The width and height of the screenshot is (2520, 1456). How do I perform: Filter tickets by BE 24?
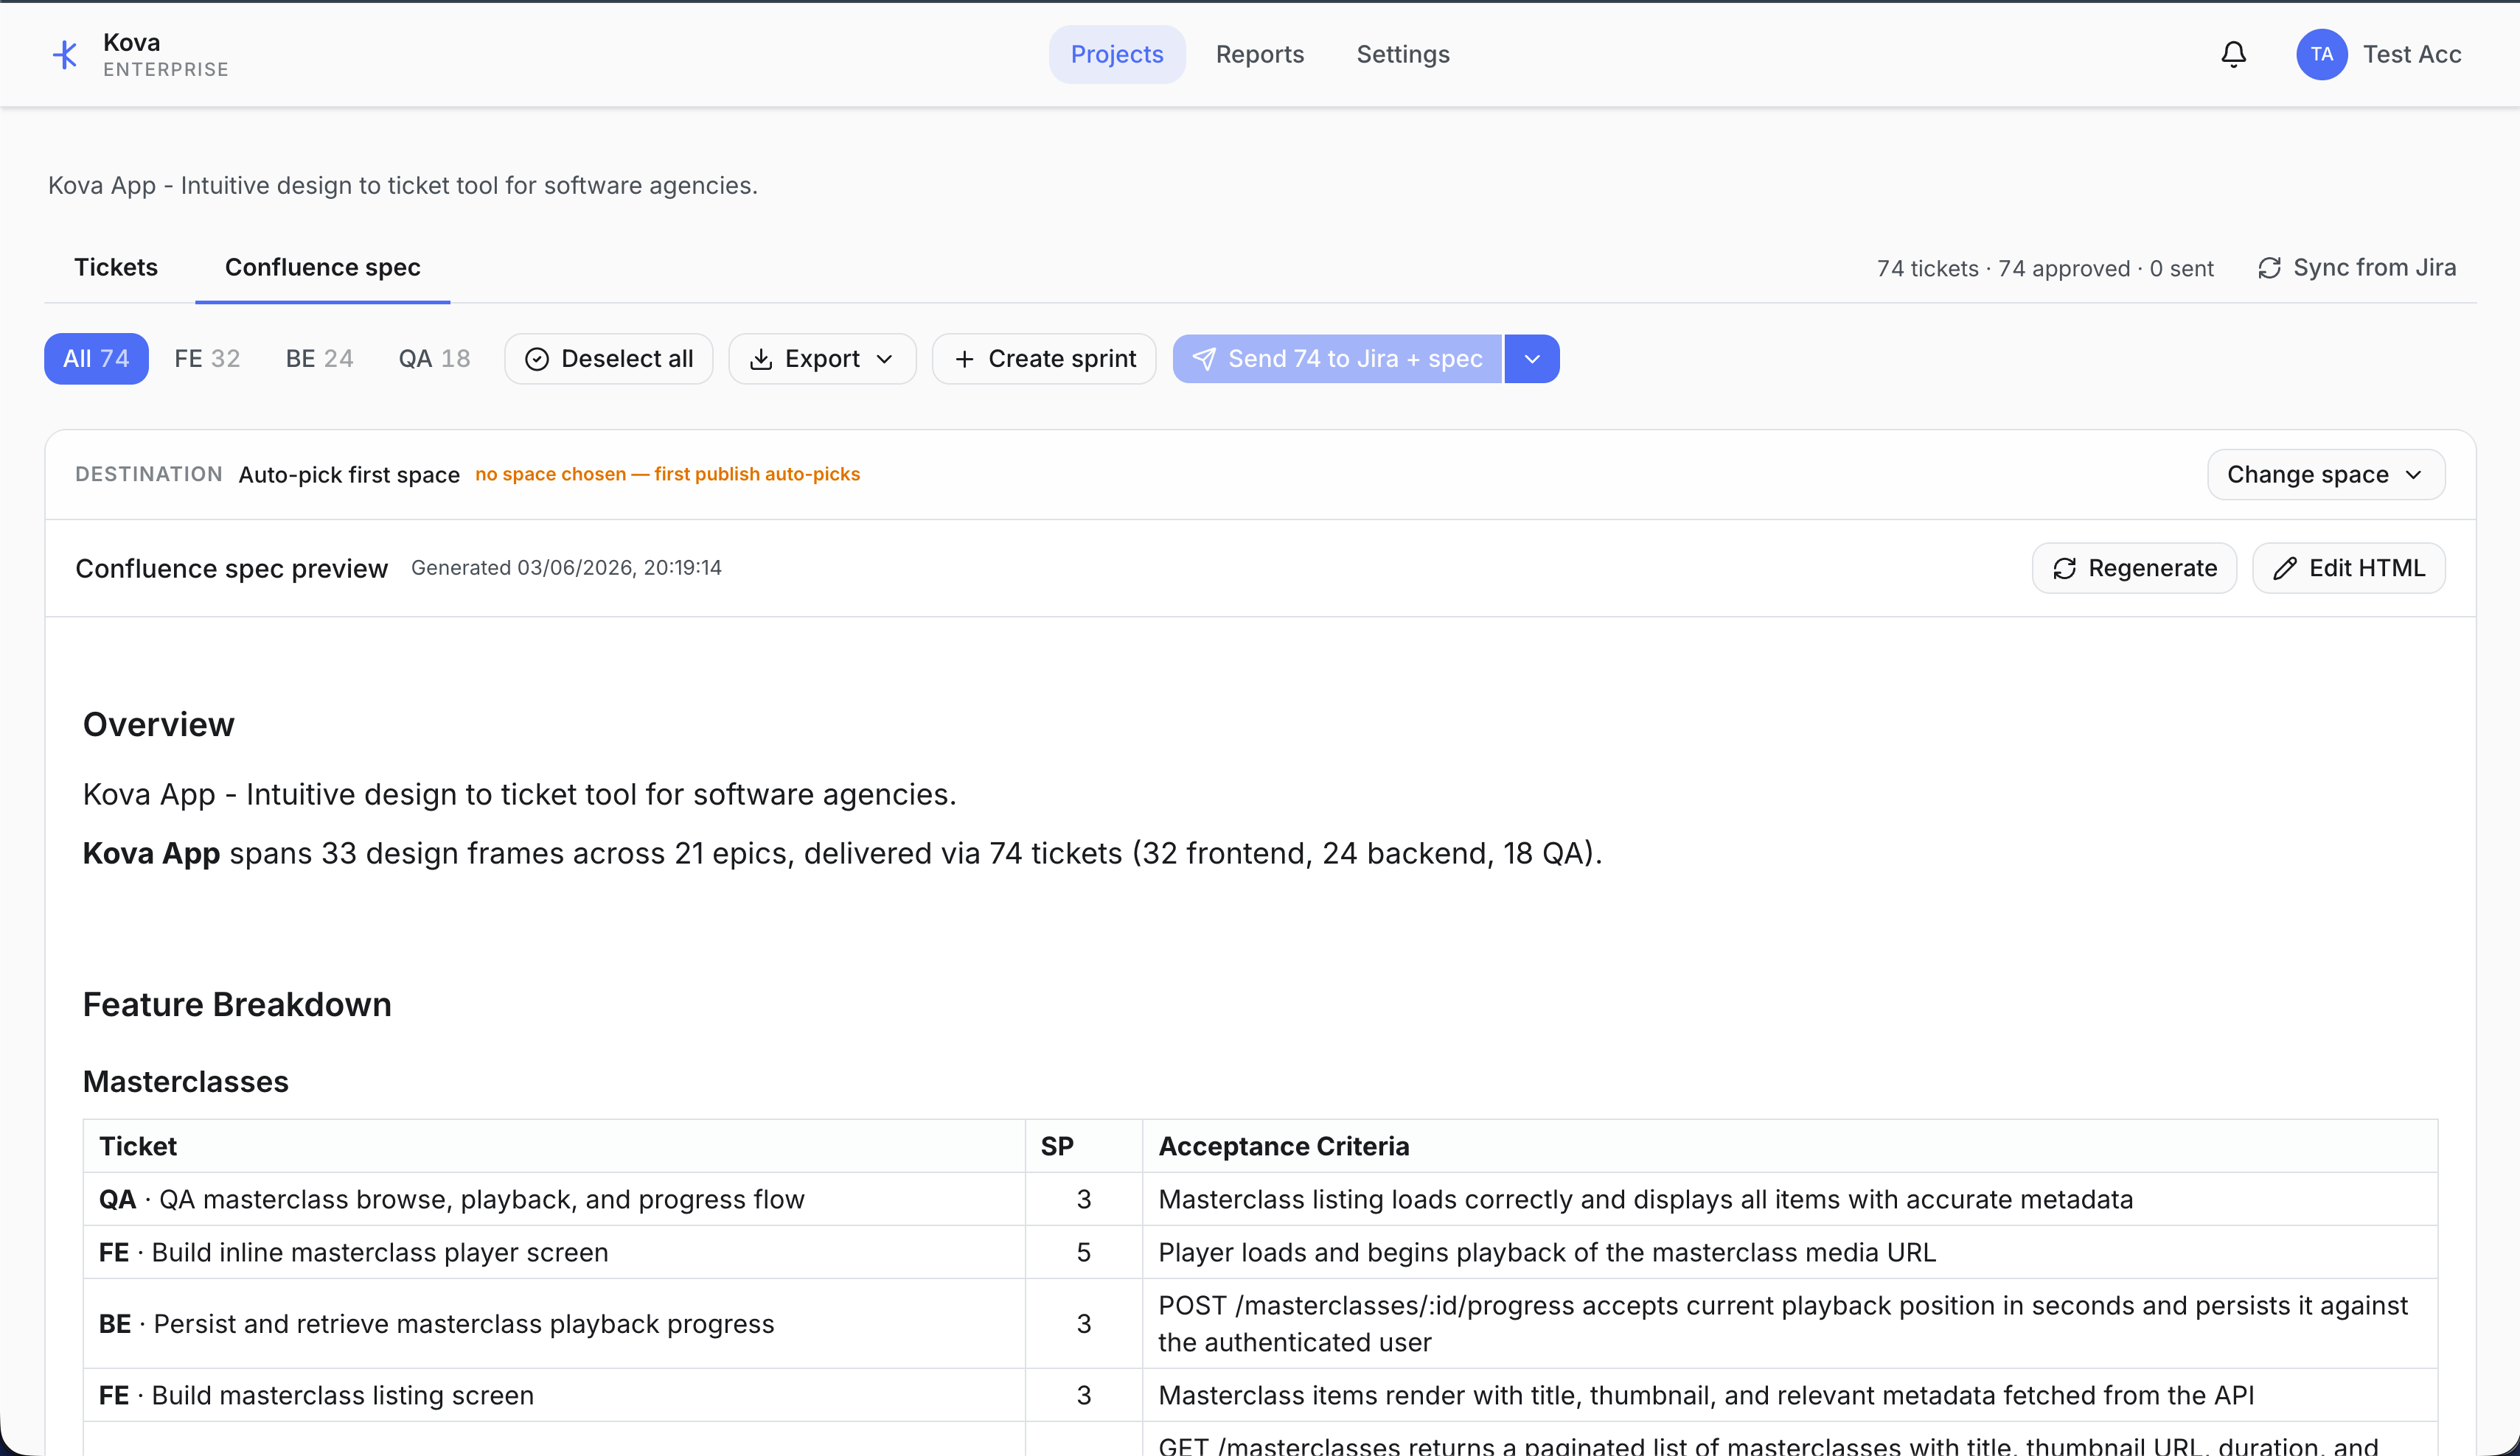click(x=319, y=359)
